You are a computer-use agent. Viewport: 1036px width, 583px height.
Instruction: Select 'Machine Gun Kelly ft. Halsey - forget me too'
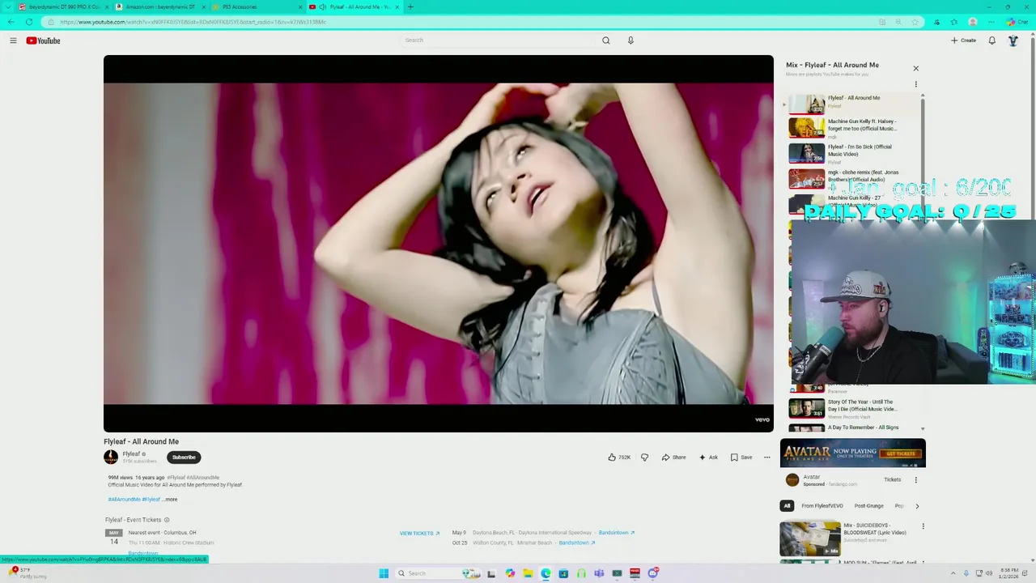(851, 128)
